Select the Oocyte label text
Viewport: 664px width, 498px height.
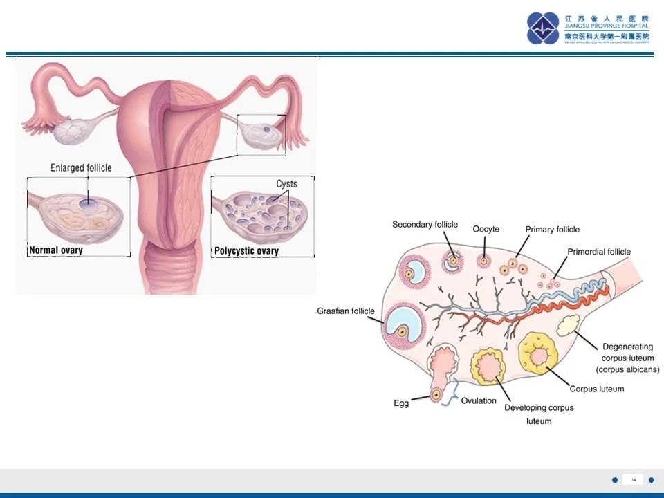[486, 229]
